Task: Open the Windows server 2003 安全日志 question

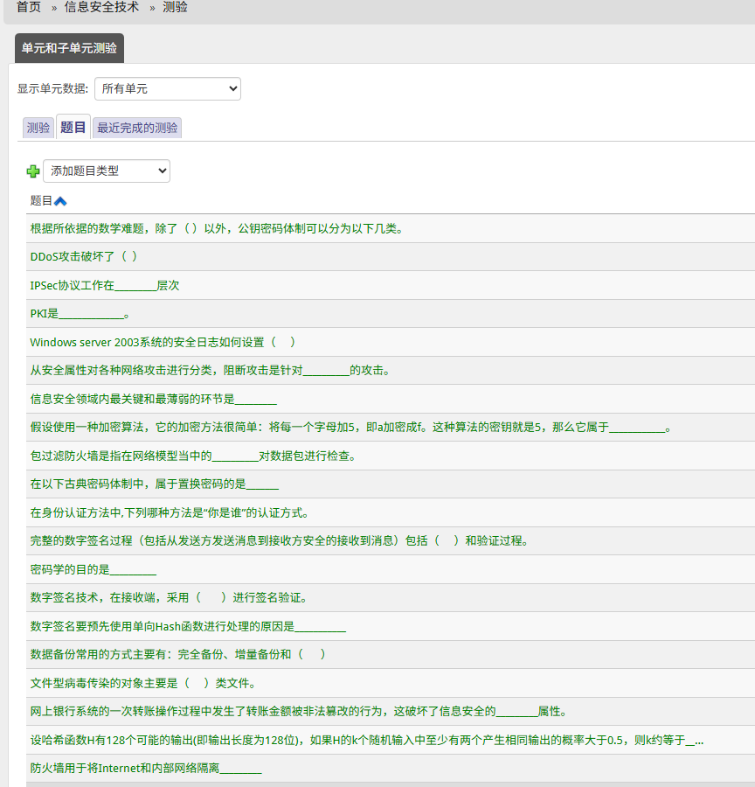Action: click(163, 342)
